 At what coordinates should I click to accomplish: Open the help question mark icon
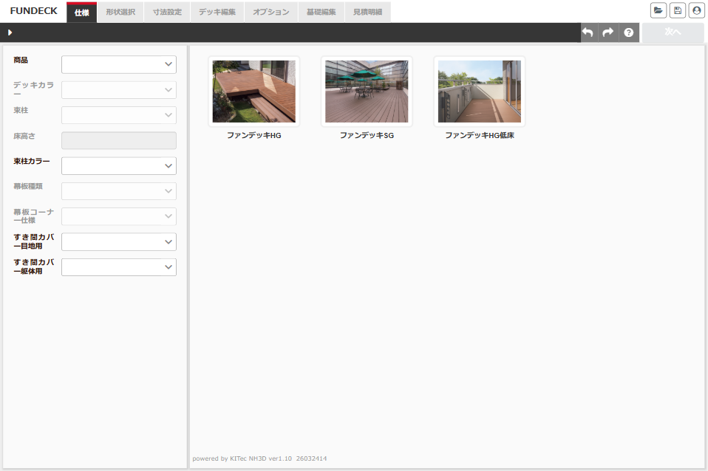(628, 32)
